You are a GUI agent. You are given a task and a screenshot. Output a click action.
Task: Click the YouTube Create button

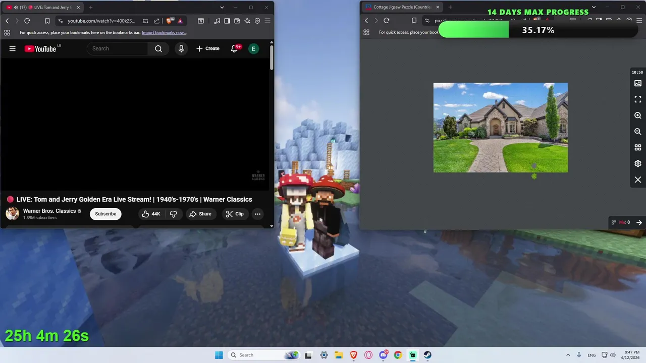(x=208, y=49)
